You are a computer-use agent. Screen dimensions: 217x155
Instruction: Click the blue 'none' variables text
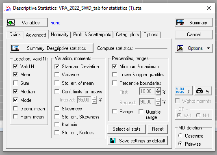55,23
